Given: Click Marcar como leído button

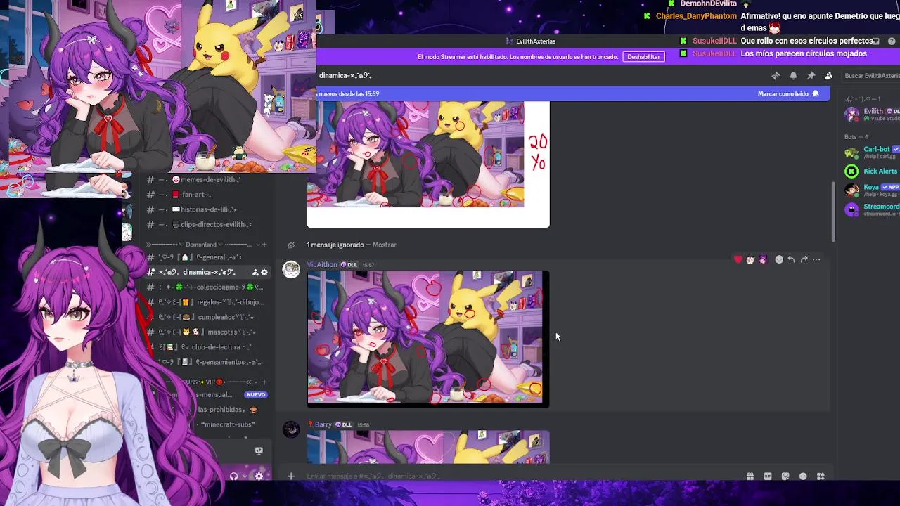Looking at the screenshot, I should [x=788, y=93].
